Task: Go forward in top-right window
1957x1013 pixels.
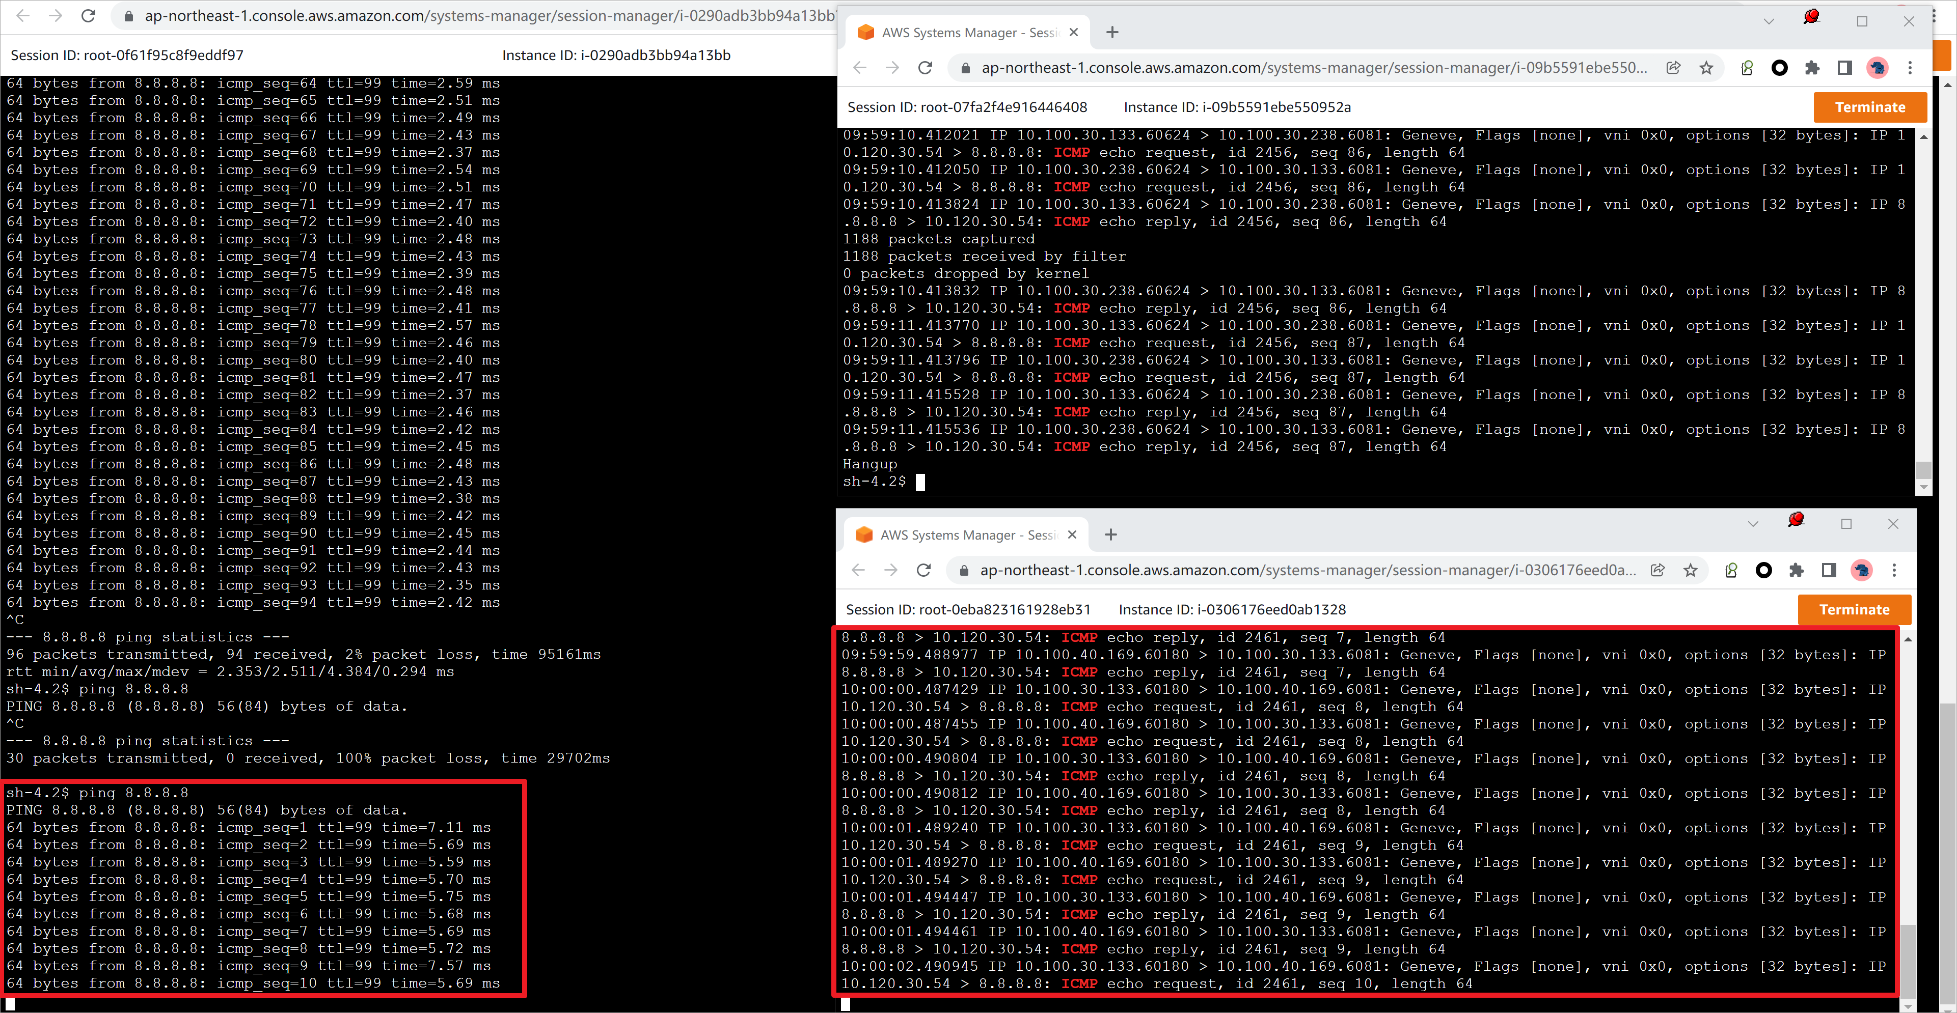Action: 892,68
